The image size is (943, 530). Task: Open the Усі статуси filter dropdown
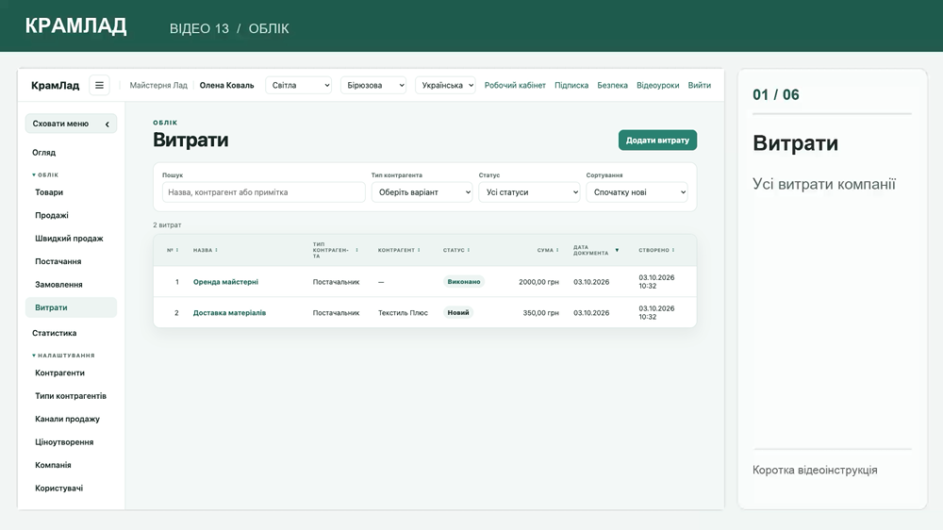(529, 192)
